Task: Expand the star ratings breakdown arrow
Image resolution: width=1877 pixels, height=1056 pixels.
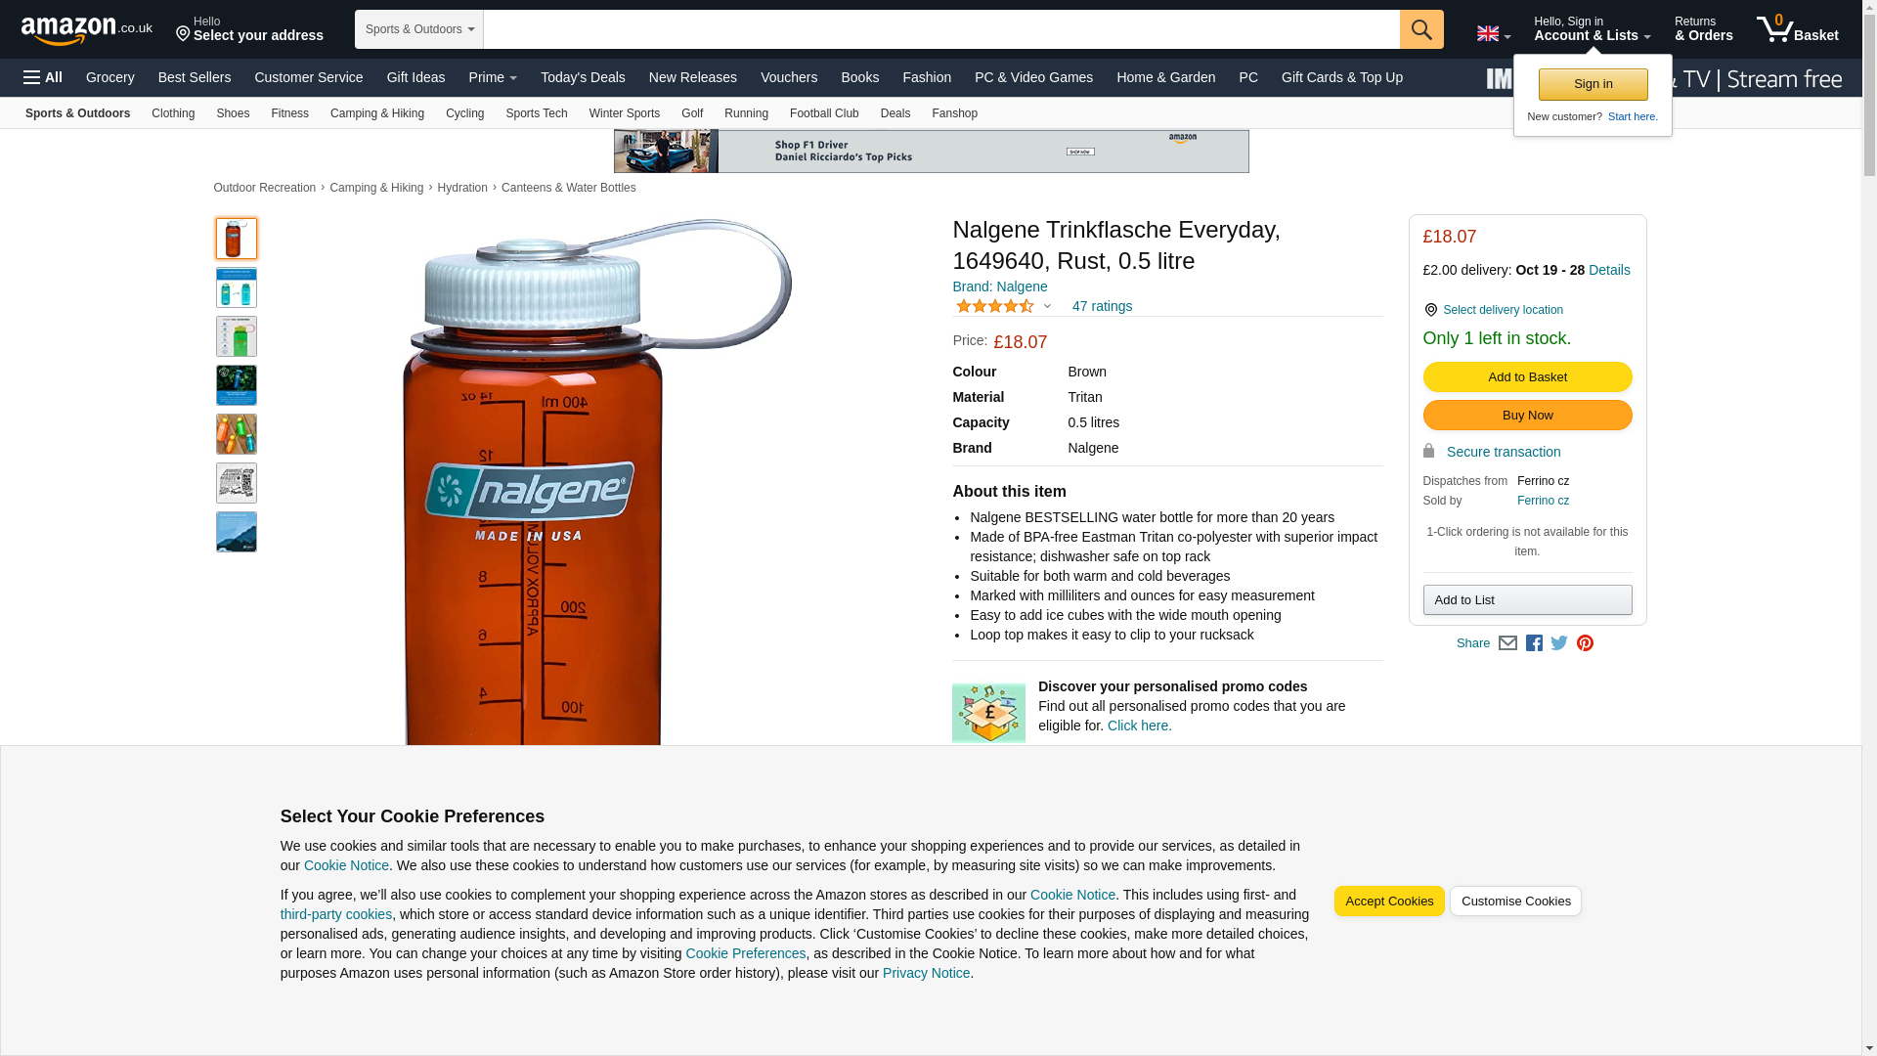Action: tap(1047, 307)
